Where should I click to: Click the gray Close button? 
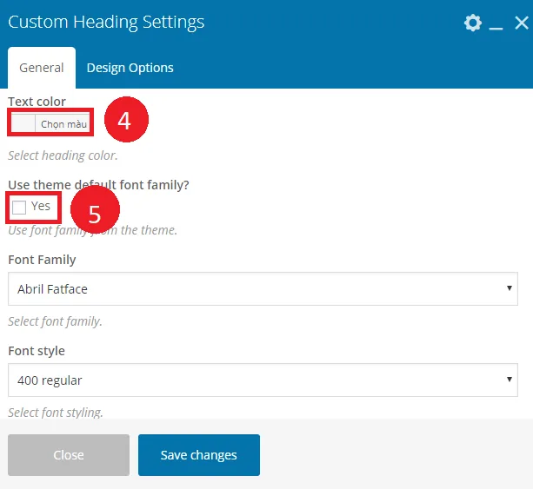[69, 455]
